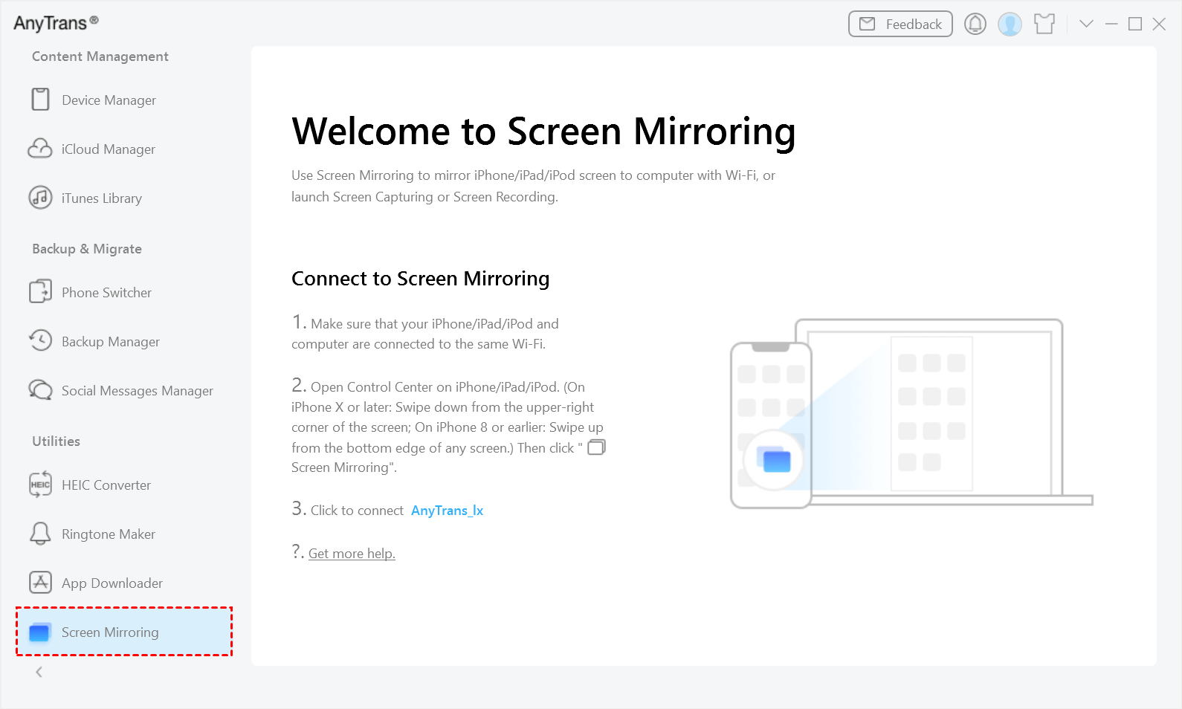This screenshot has width=1182, height=709.
Task: Click the Phone Switcher icon
Action: tap(40, 292)
